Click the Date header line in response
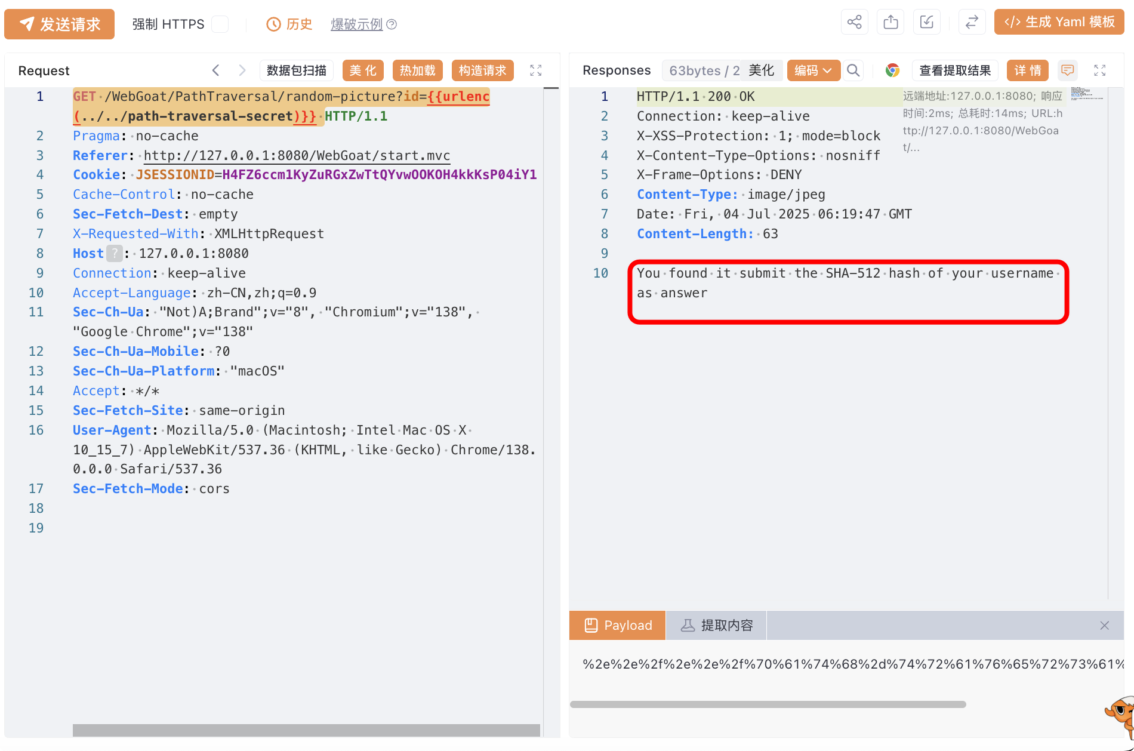This screenshot has height=751, width=1134. [774, 214]
